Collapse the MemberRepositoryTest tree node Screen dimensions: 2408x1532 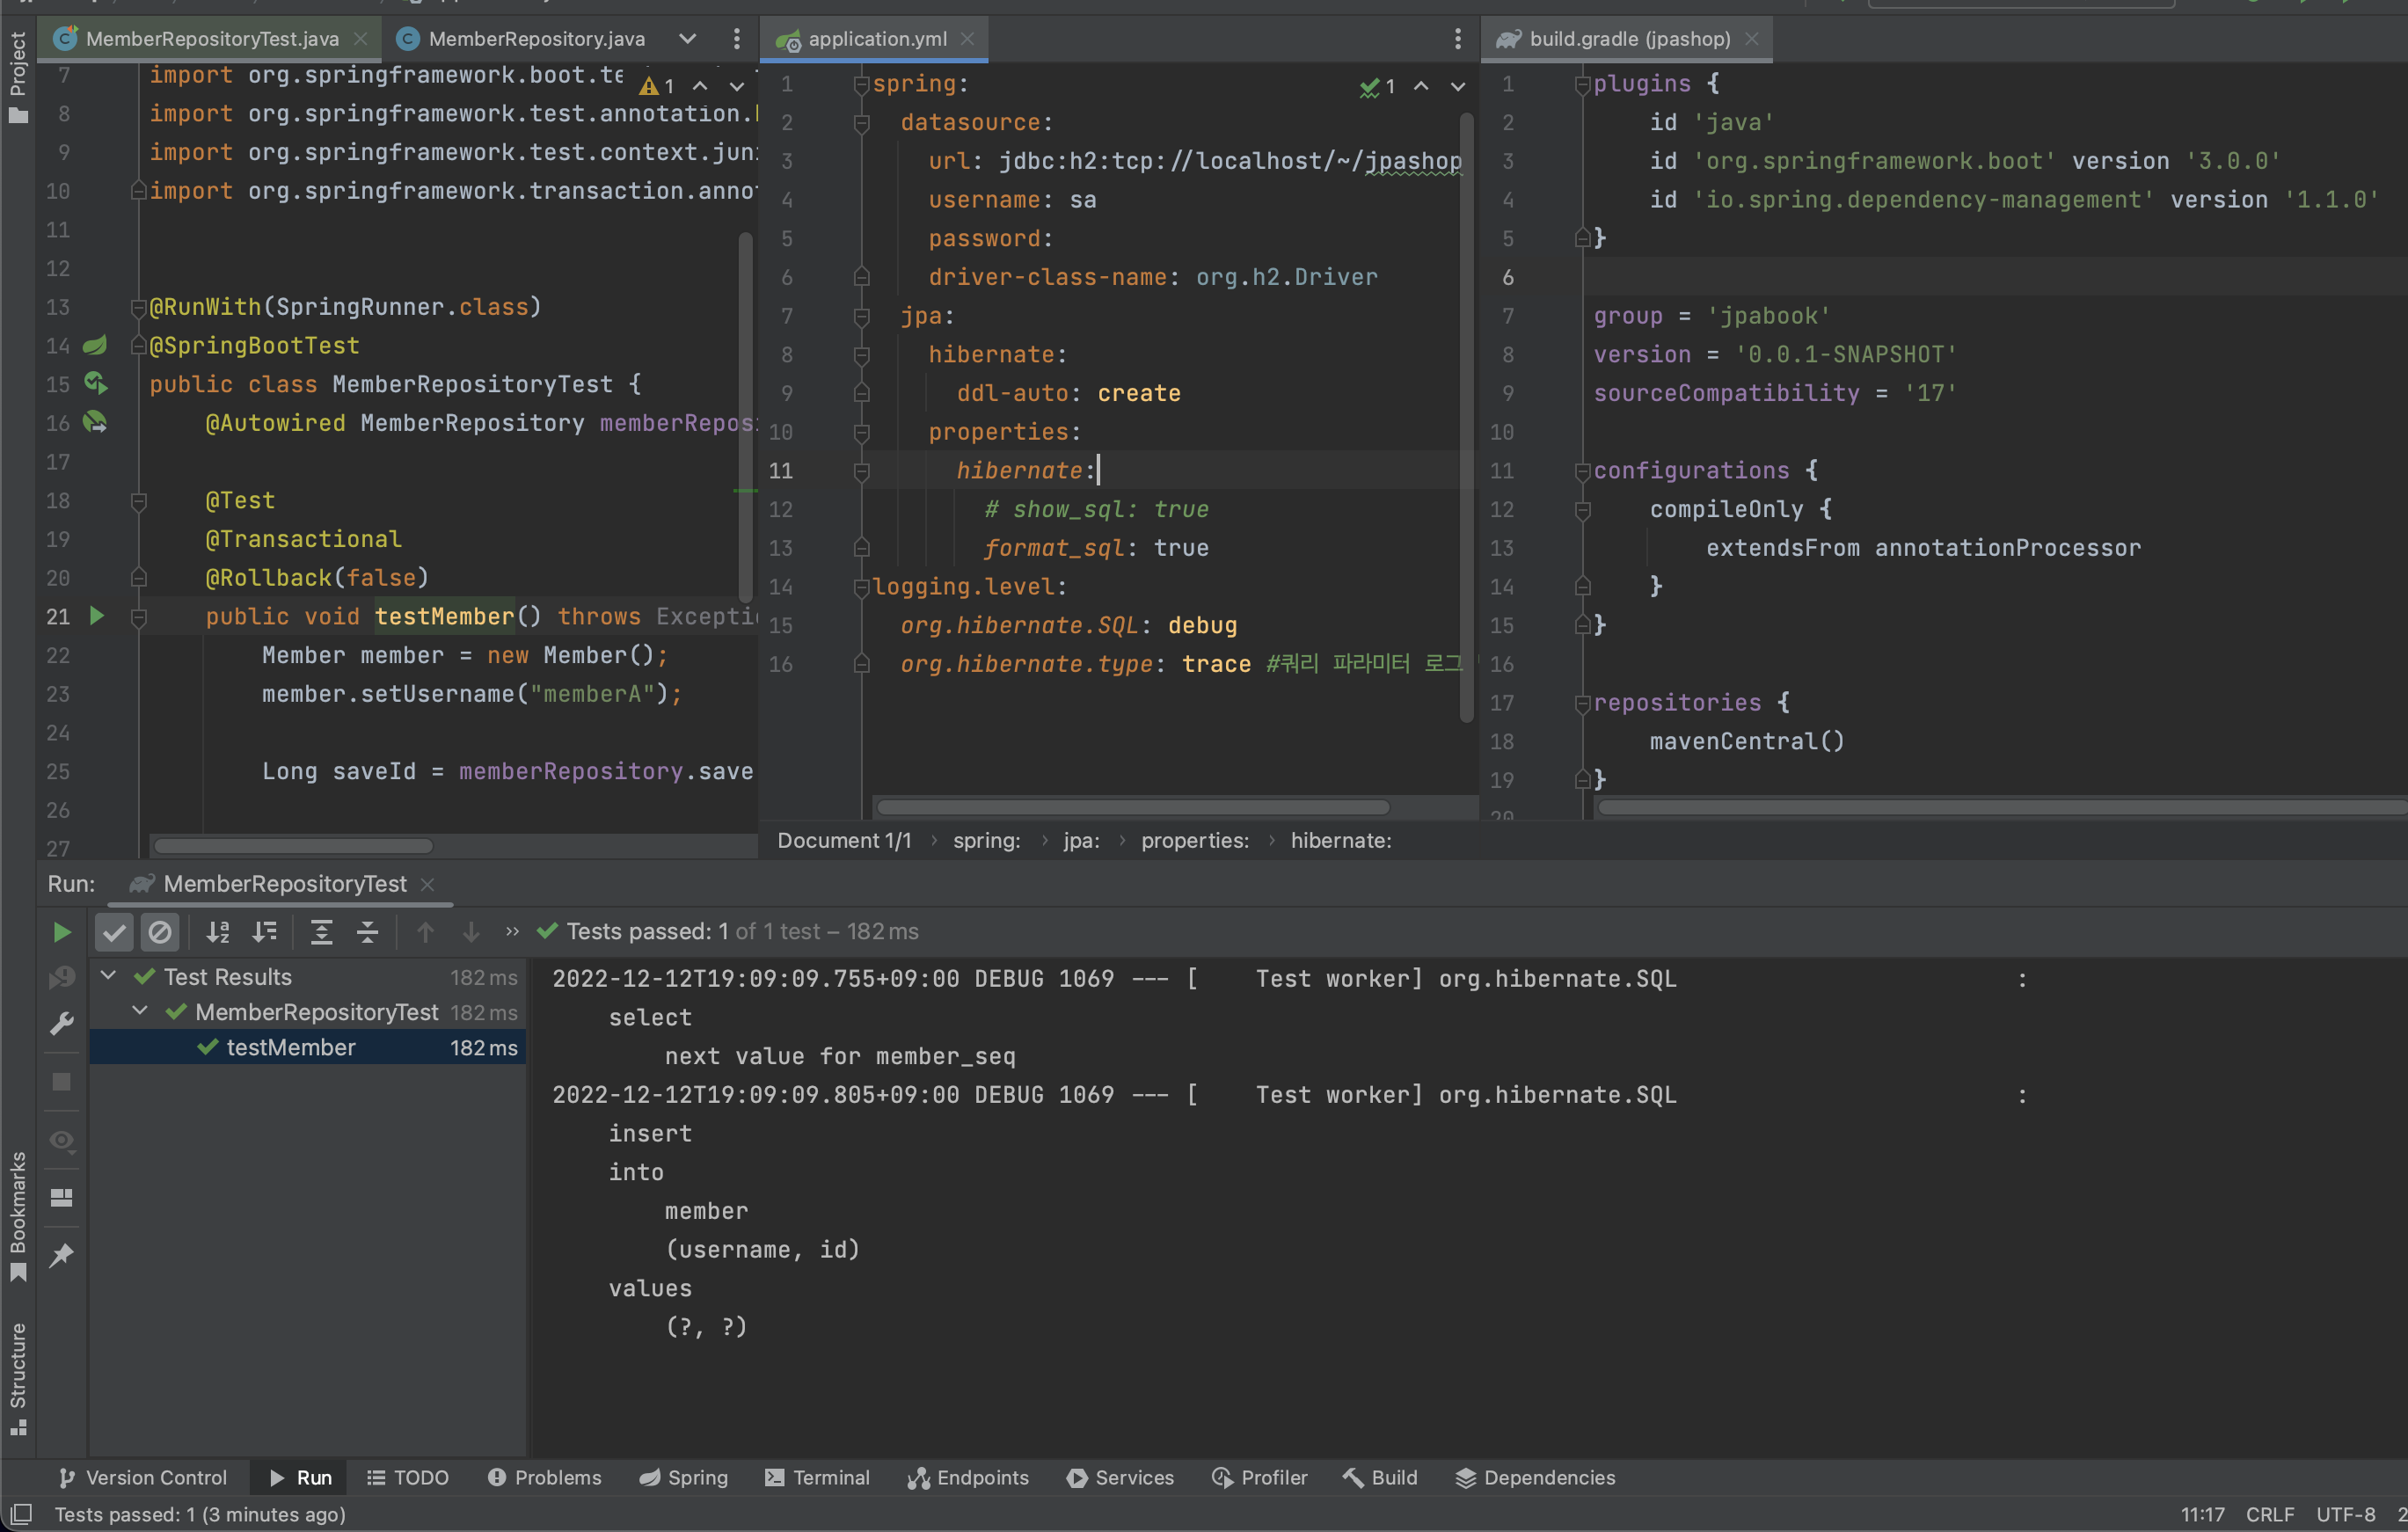(x=140, y=1011)
